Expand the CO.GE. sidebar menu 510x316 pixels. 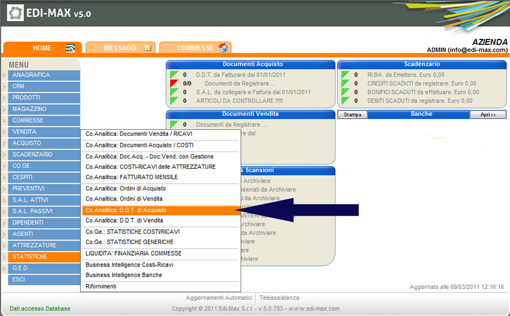point(22,166)
